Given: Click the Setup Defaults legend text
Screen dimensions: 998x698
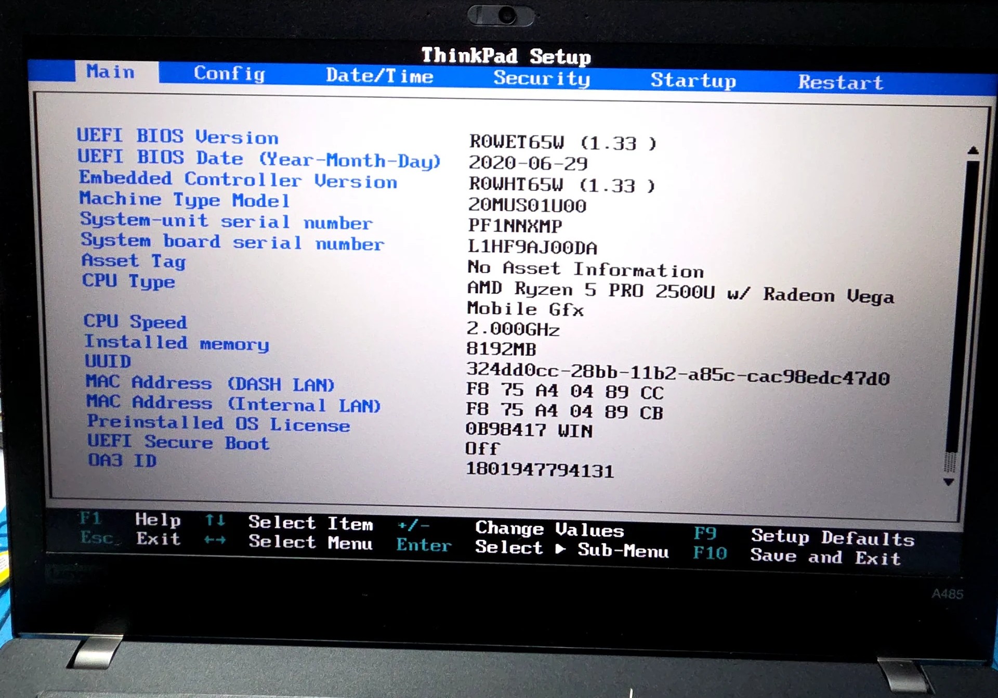Looking at the screenshot, I should click(x=833, y=537).
